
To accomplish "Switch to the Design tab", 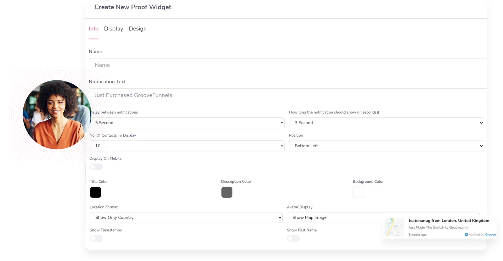I will (137, 29).
